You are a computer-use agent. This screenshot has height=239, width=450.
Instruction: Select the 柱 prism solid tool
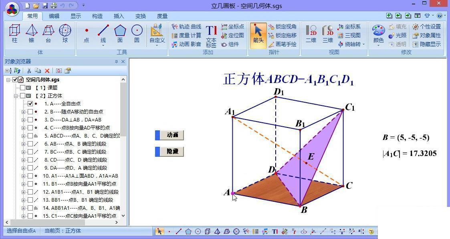15,34
